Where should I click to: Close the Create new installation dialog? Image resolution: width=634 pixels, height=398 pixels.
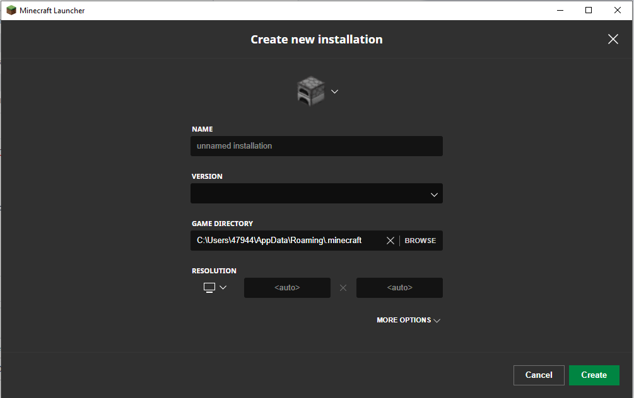(x=613, y=39)
